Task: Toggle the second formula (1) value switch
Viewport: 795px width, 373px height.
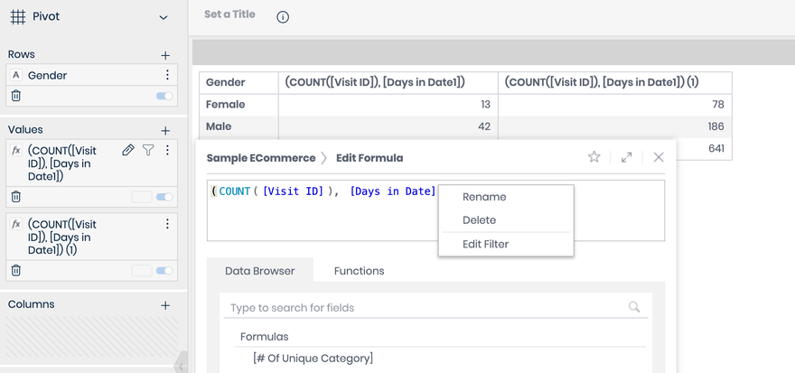Action: pos(164,270)
